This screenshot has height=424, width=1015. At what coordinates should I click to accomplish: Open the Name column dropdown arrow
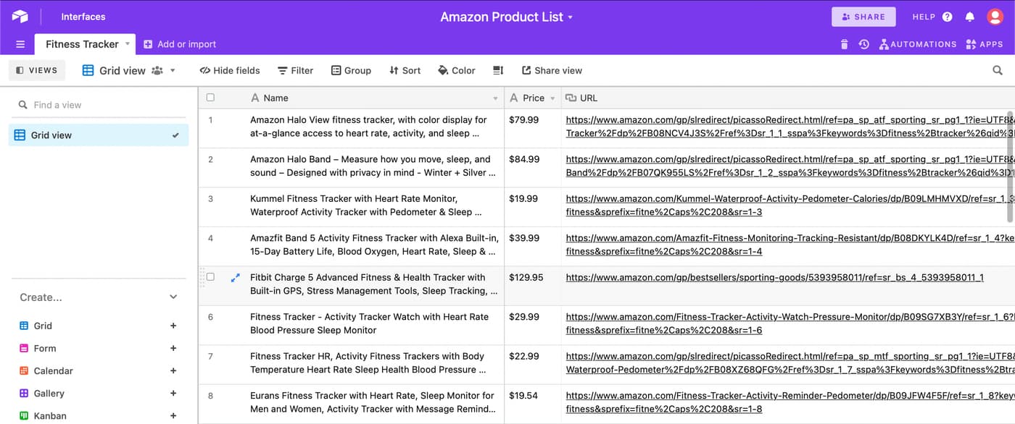[x=496, y=98]
